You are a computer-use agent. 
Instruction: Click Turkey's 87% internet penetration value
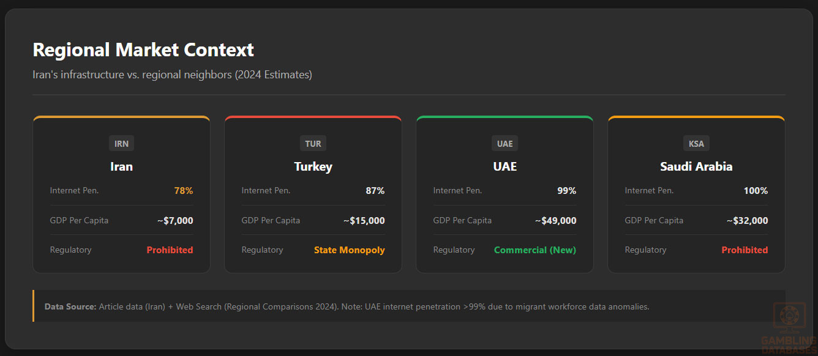375,191
